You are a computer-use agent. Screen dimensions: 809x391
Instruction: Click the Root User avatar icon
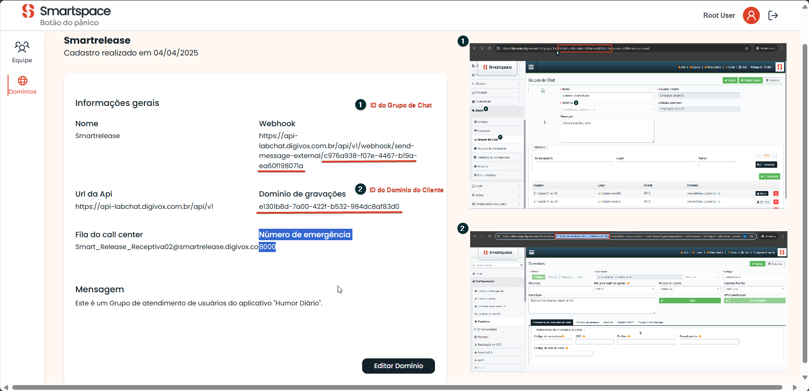coord(751,16)
